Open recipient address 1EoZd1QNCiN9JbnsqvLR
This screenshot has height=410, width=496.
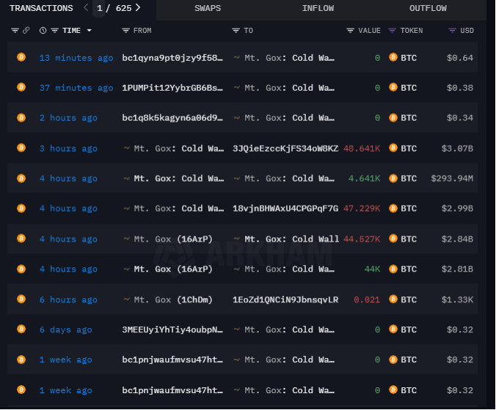pyautogui.click(x=285, y=299)
